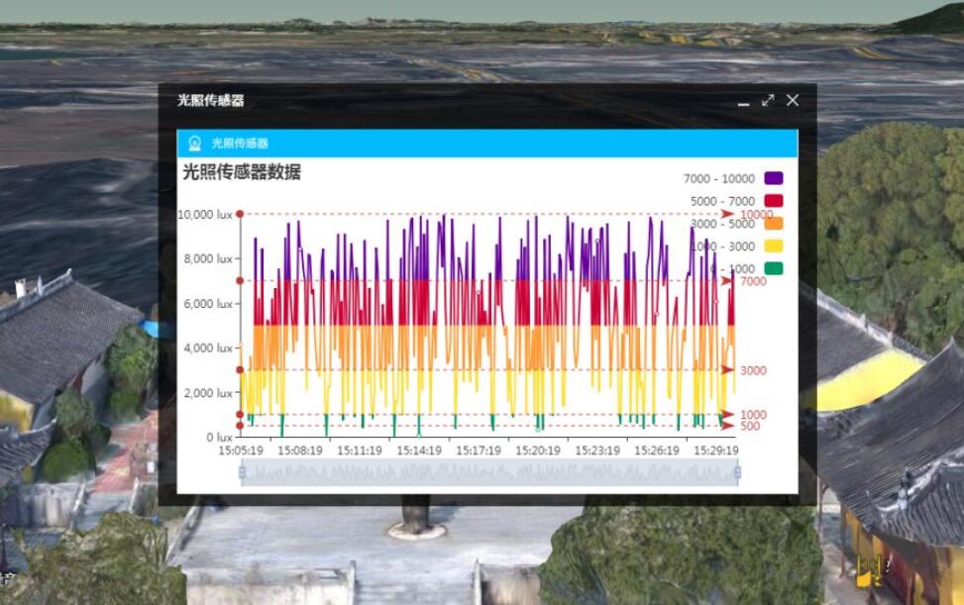Minimize the 光照传感器 popup window
The width and height of the screenshot is (964, 605).
click(743, 104)
